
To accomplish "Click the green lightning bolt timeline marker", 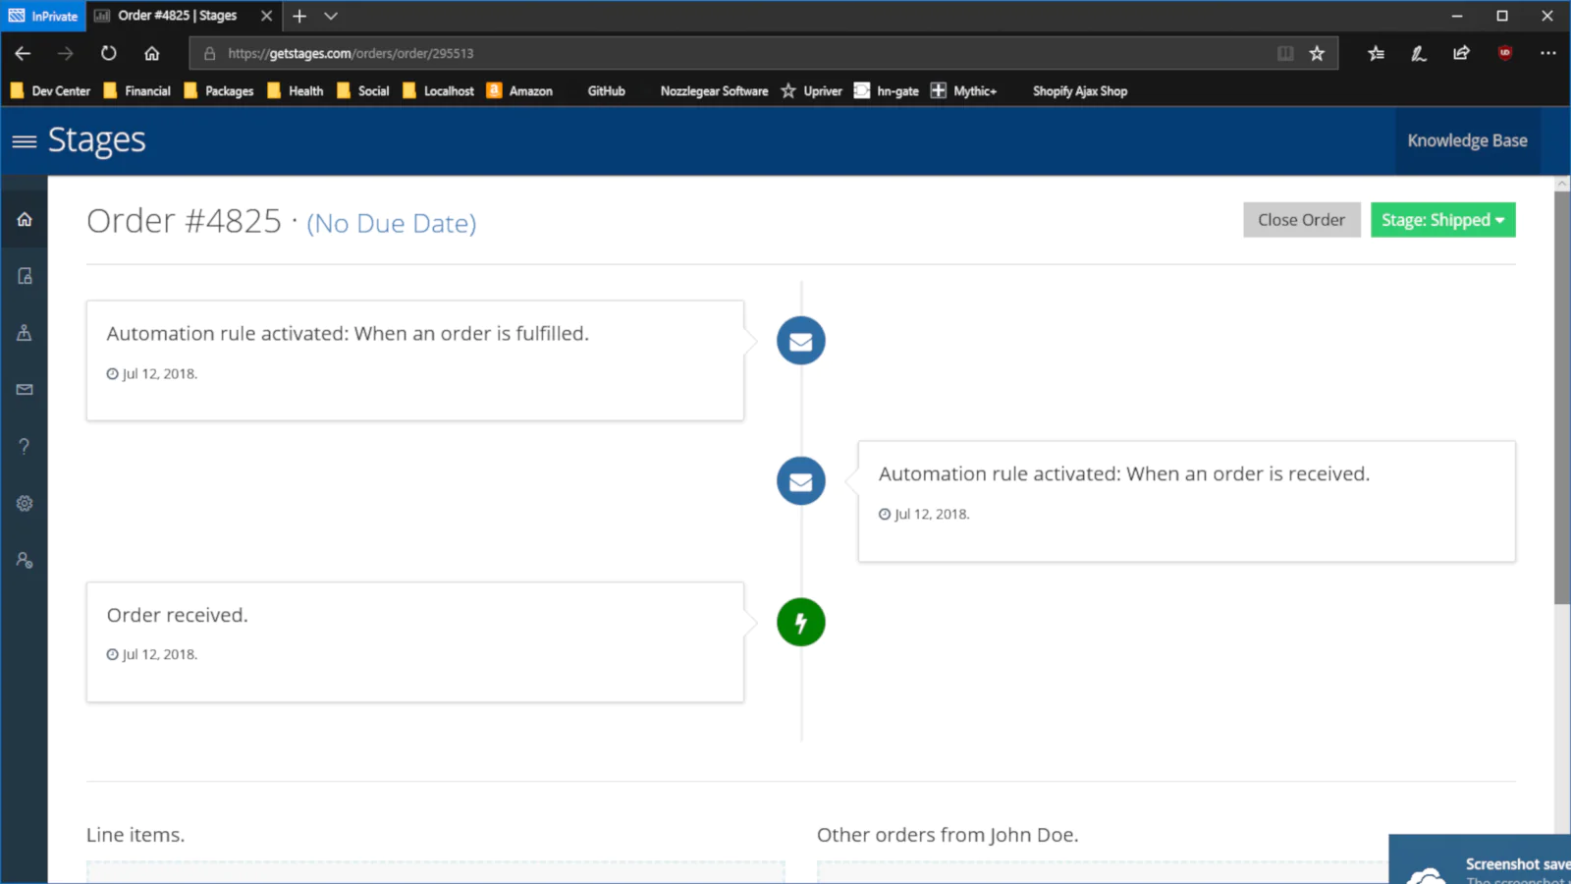I will tap(800, 623).
